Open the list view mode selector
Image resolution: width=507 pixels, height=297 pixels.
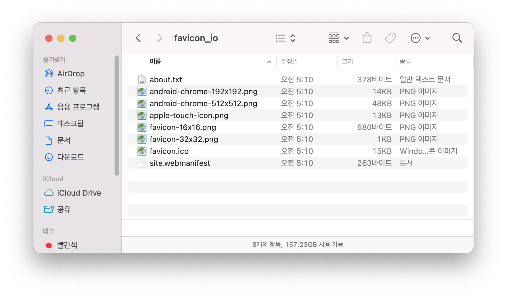[x=285, y=38]
